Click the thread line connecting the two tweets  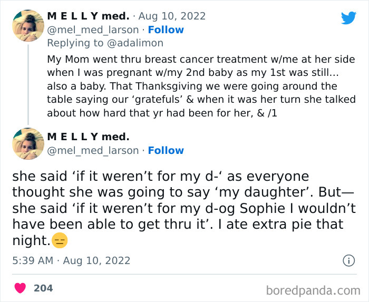tap(28, 84)
